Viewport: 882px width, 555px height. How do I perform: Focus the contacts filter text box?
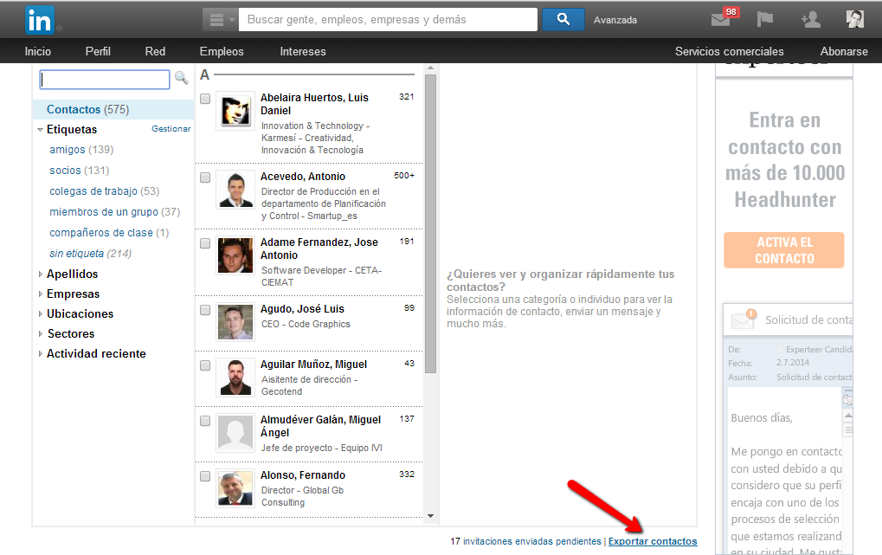105,80
